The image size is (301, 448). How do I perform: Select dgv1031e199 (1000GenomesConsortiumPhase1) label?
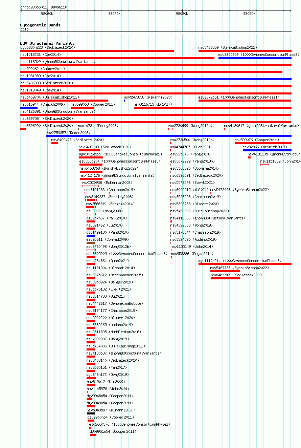[x=121, y=154]
